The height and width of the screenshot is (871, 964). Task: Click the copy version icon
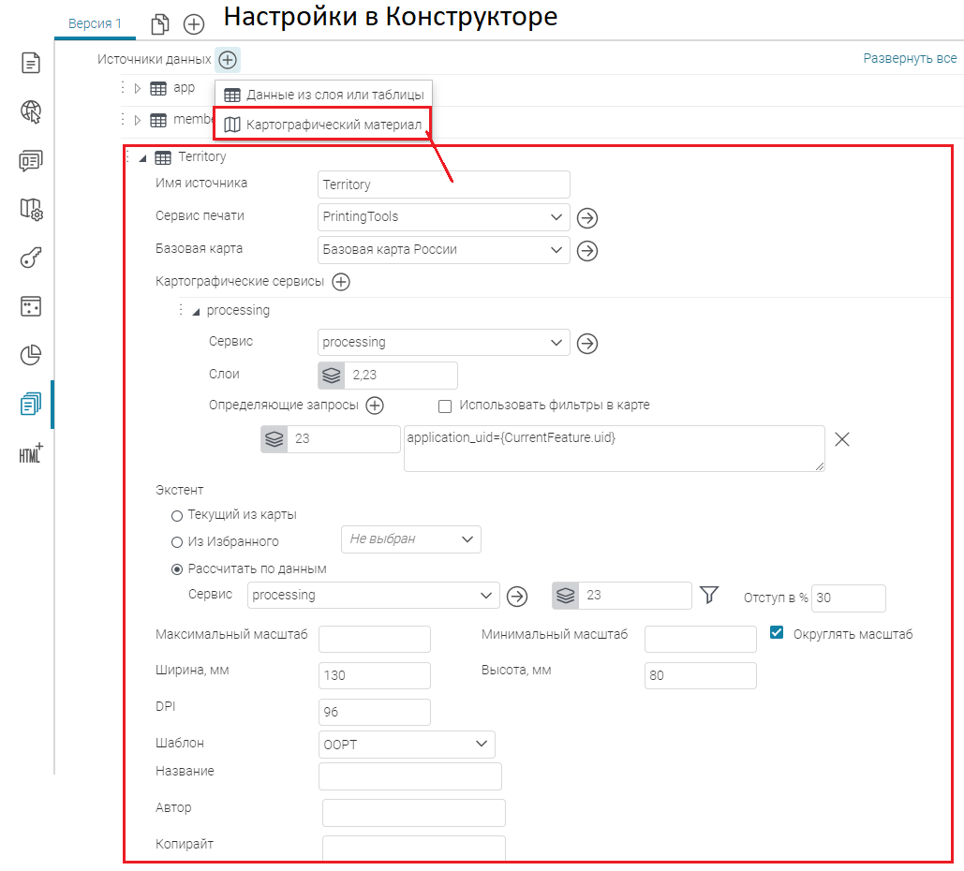(x=160, y=24)
